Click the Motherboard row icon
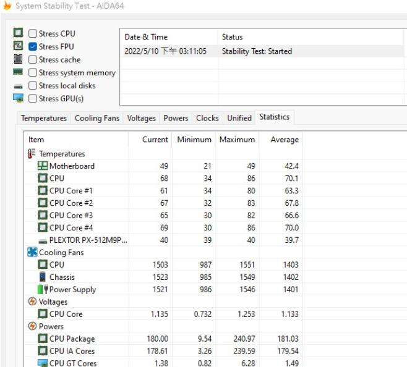 point(43,166)
